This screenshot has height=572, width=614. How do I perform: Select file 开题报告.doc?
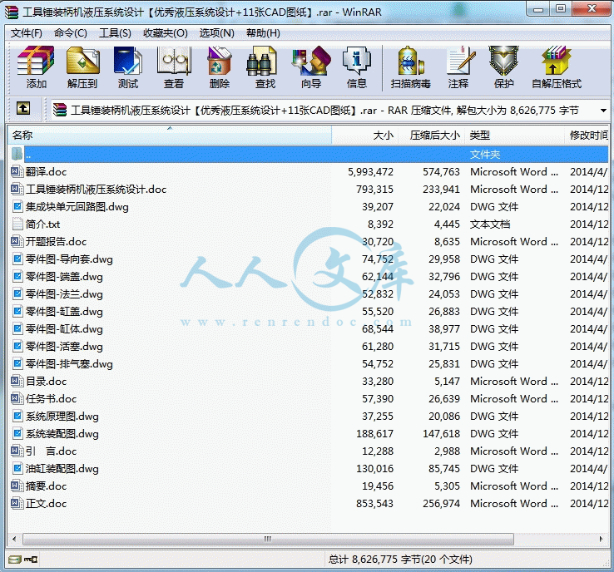56,241
